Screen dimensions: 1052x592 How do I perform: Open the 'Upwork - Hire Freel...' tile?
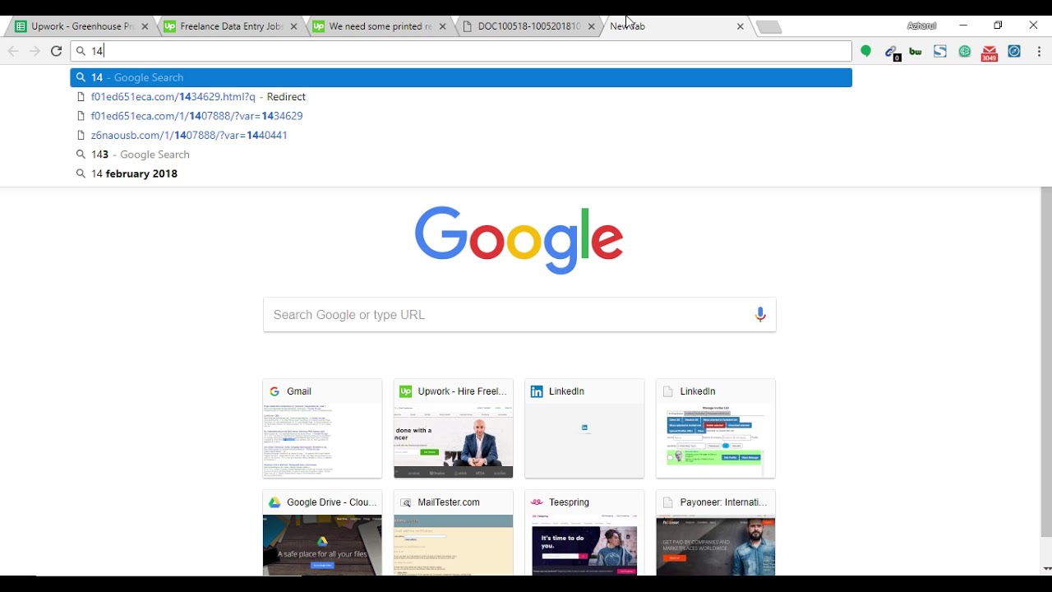coord(454,428)
